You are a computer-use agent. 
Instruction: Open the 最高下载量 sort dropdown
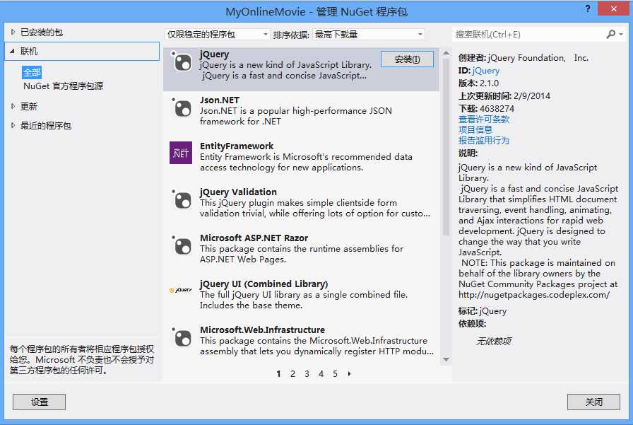(x=369, y=35)
